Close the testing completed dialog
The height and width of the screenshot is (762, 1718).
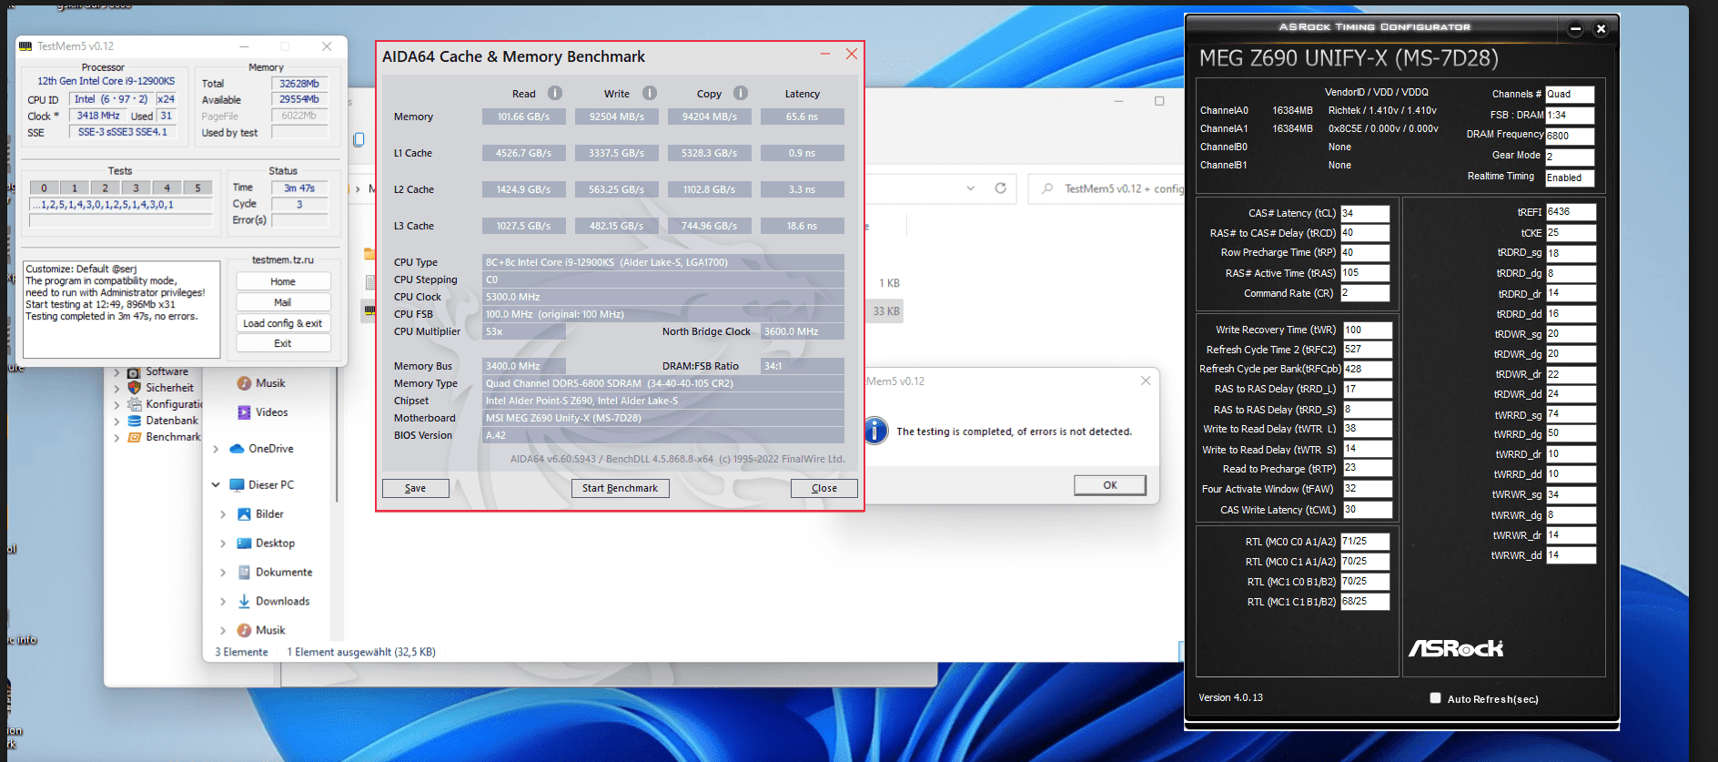click(1146, 381)
